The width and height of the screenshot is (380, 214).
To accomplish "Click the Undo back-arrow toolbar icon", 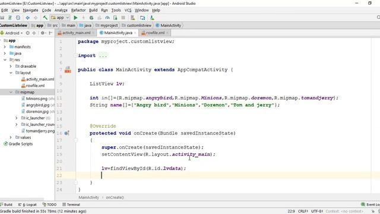I will (x=28, y=18).
